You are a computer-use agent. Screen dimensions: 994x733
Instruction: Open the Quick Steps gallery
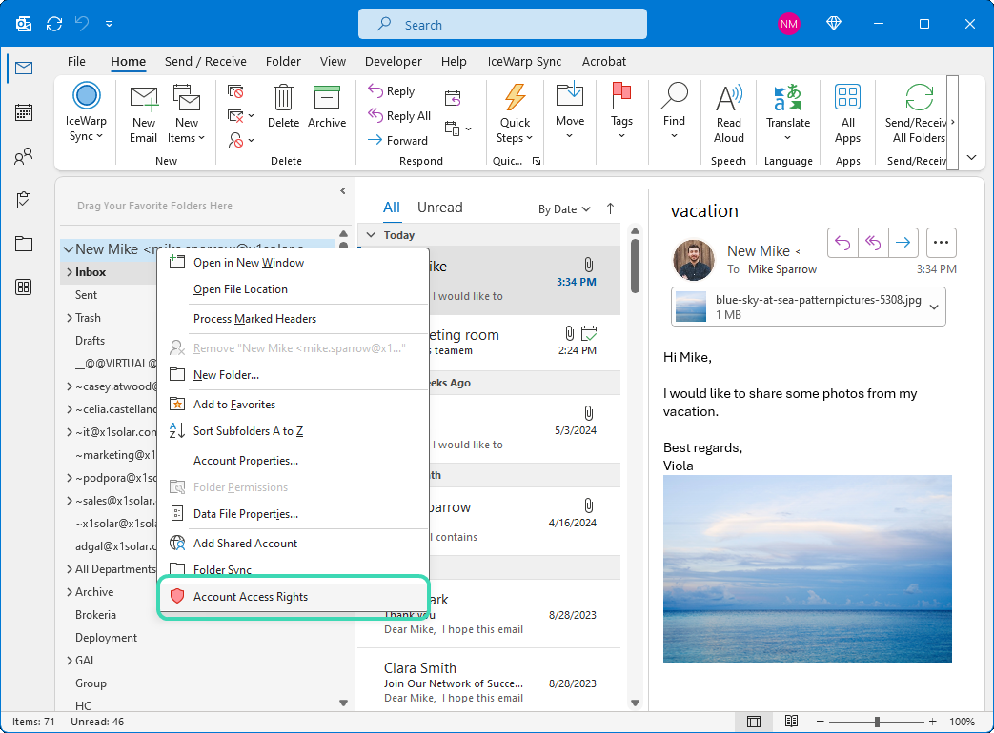pyautogui.click(x=515, y=114)
